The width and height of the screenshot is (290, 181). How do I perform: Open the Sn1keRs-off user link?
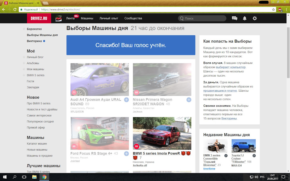point(140,166)
